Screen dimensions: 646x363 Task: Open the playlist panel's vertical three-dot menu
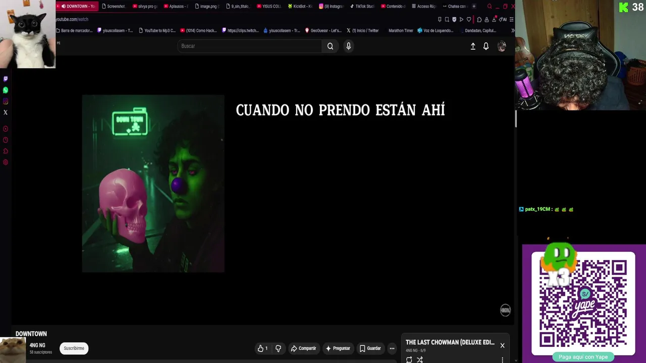tap(502, 360)
